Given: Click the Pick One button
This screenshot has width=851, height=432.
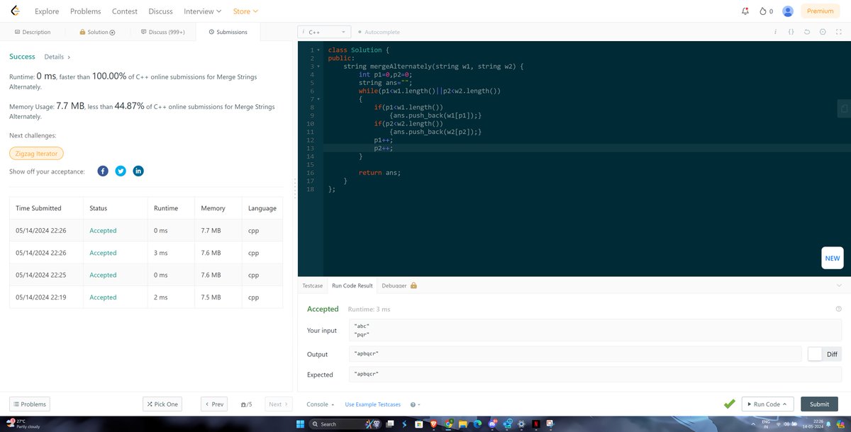Looking at the screenshot, I should point(162,404).
